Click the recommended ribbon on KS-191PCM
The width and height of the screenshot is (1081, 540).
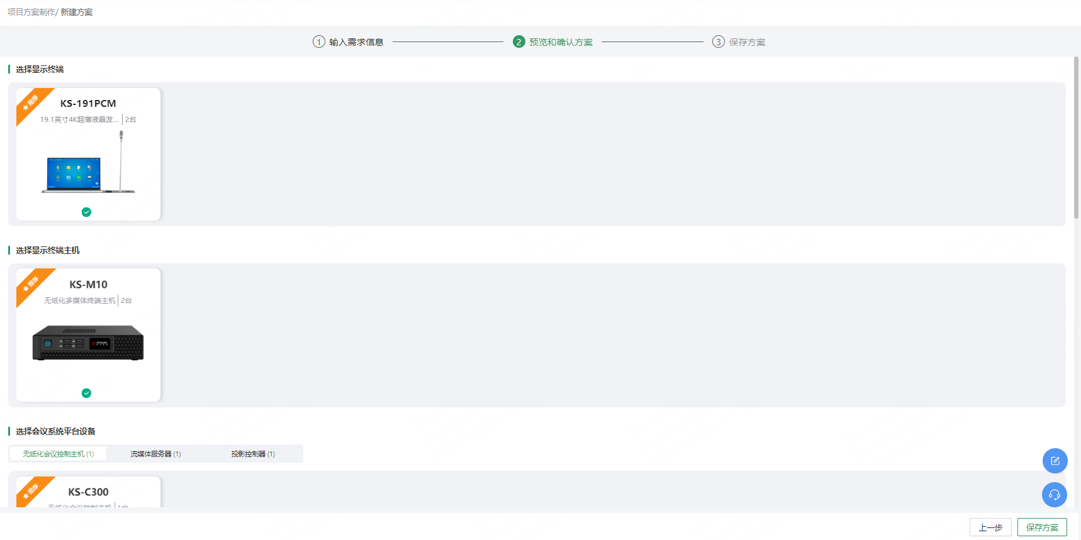point(30,102)
